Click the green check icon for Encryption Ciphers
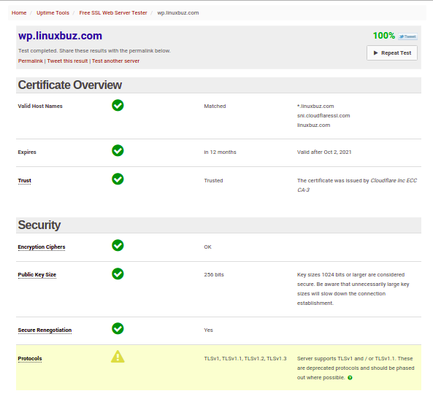Image resolution: width=433 pixels, height=399 pixels. point(118,245)
